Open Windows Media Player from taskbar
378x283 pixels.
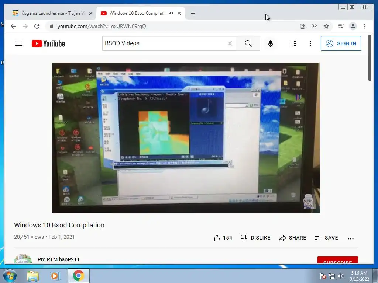pos(55,276)
